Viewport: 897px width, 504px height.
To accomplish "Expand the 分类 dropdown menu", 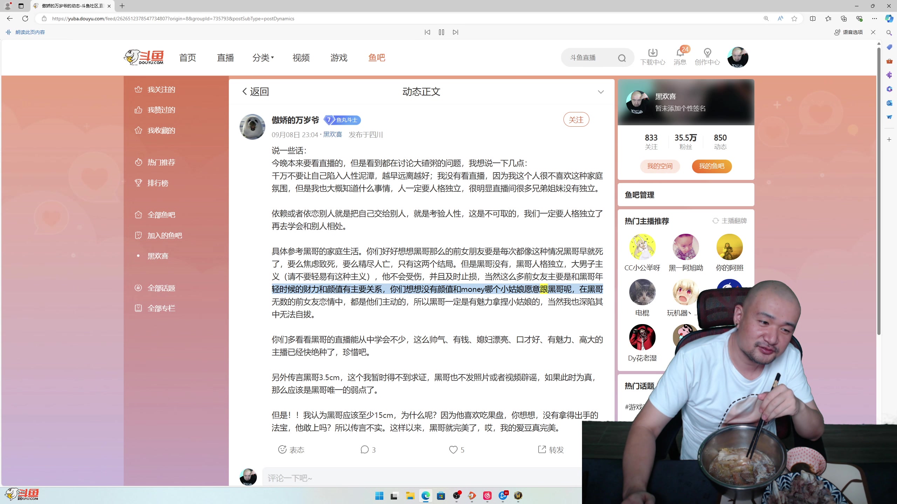I will (x=263, y=57).
